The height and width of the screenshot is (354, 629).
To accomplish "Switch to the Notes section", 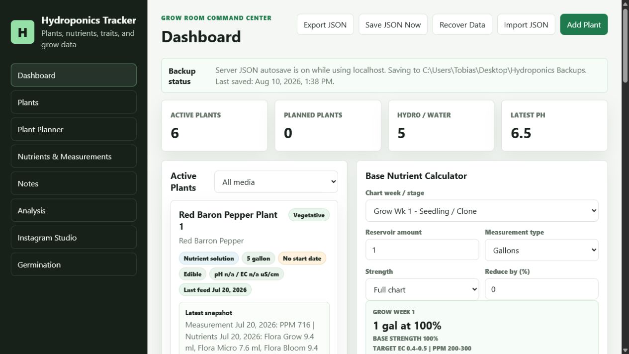I will click(x=74, y=183).
